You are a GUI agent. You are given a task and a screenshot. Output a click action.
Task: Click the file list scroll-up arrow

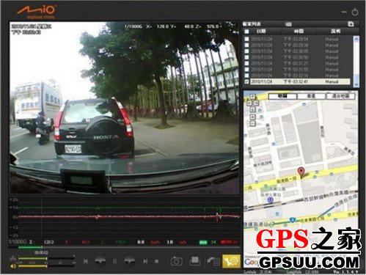pyautogui.click(x=356, y=39)
